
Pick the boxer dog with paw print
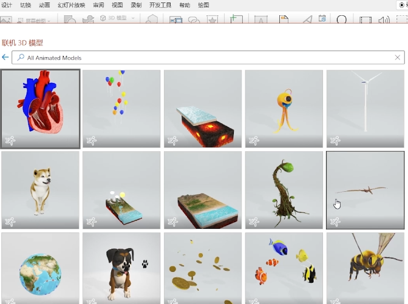[x=121, y=268]
